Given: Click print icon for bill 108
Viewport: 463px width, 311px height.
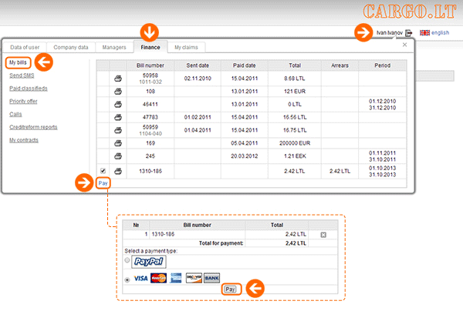Looking at the screenshot, I should click(x=118, y=90).
